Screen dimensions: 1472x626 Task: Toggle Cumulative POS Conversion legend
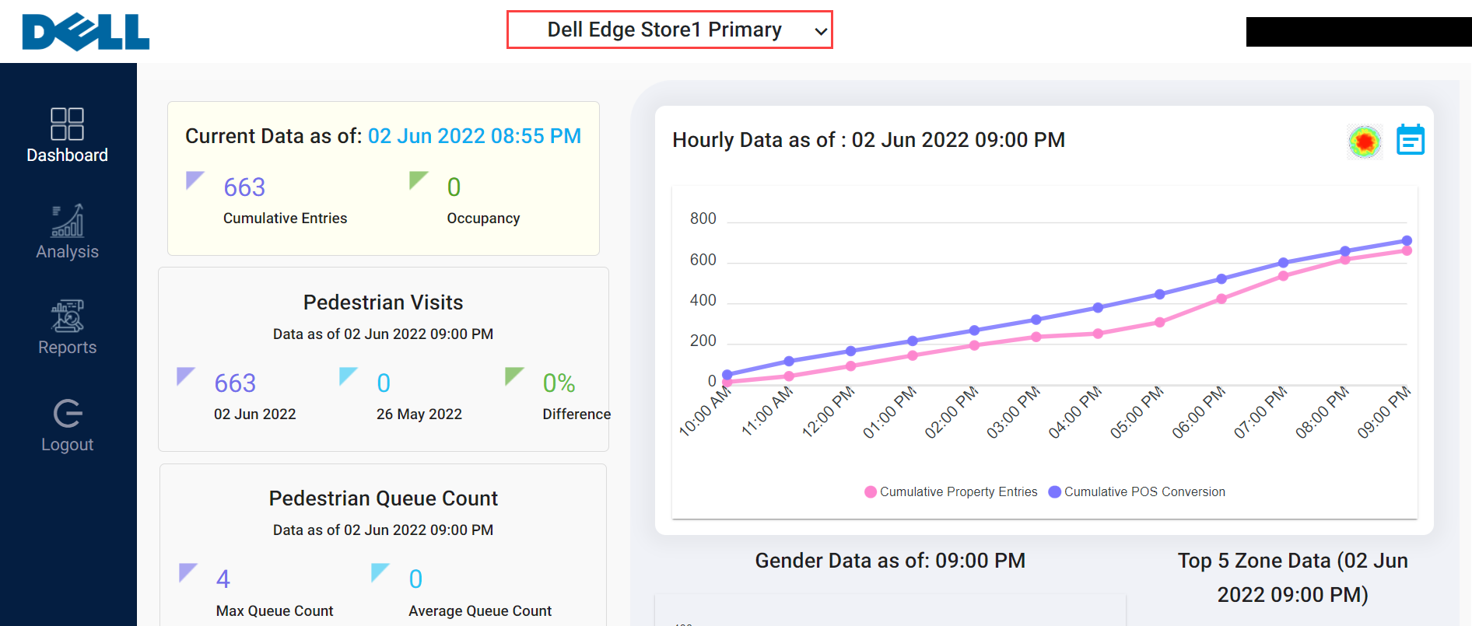(1137, 491)
